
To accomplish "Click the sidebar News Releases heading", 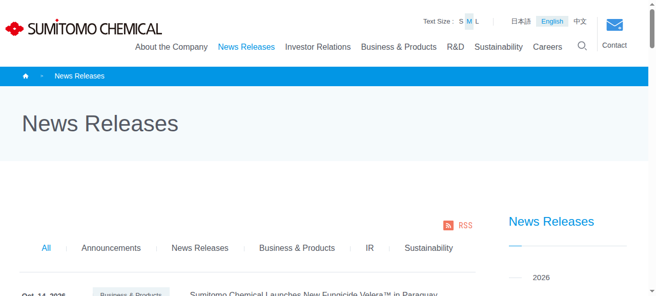I will click(x=551, y=222).
